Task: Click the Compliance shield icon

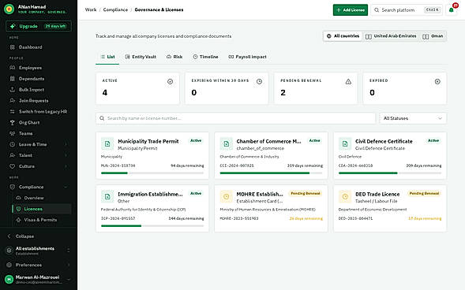Action: 12,187
